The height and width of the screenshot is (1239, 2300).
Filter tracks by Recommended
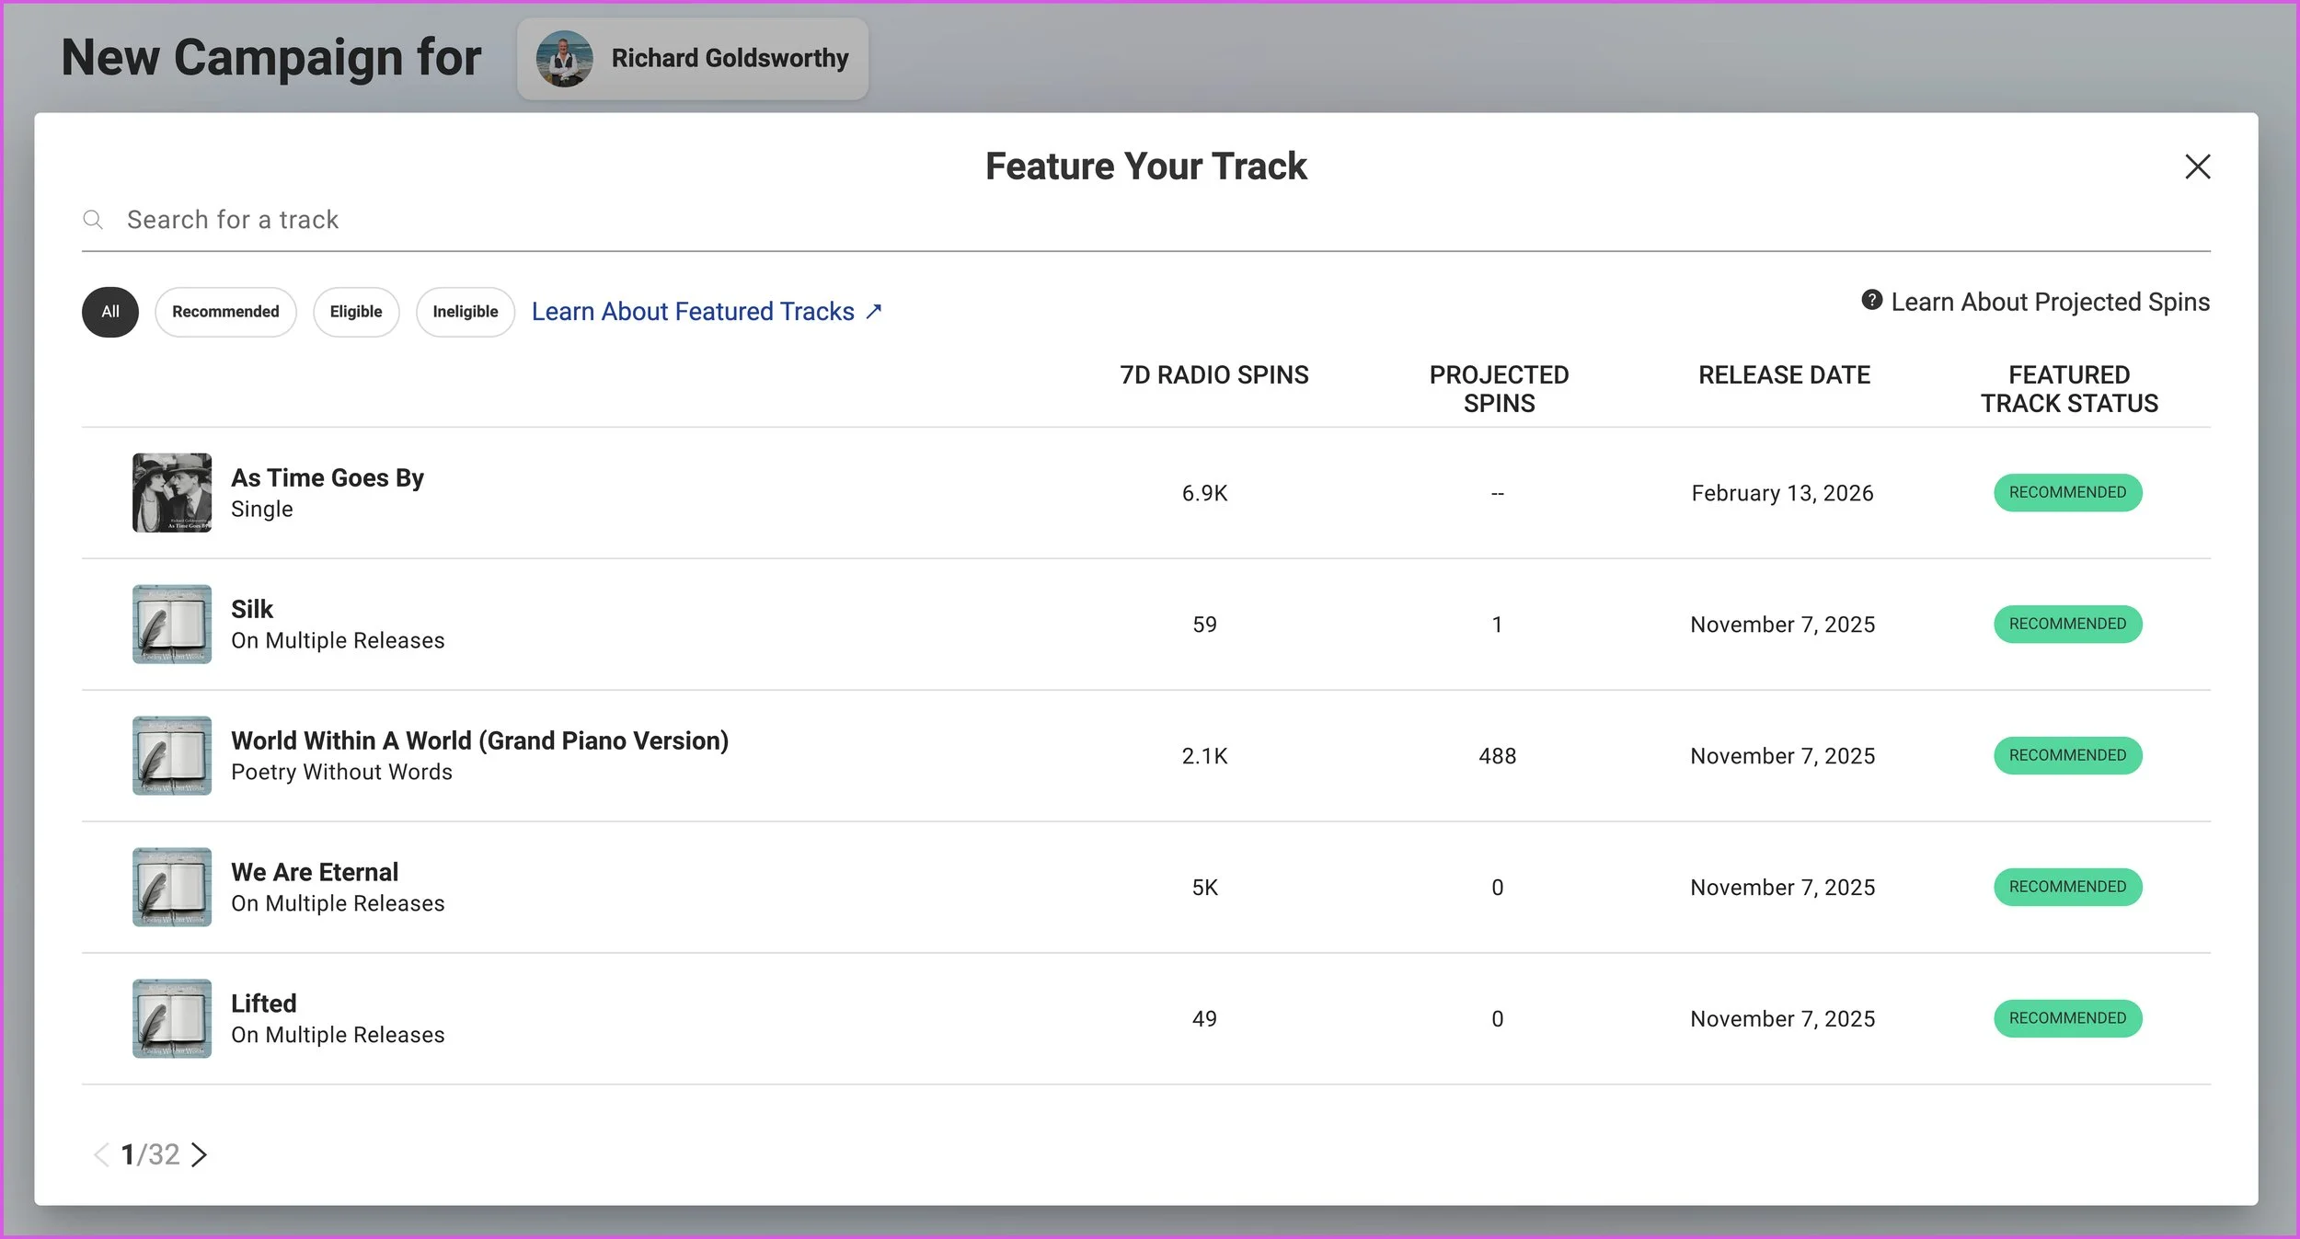point(225,312)
